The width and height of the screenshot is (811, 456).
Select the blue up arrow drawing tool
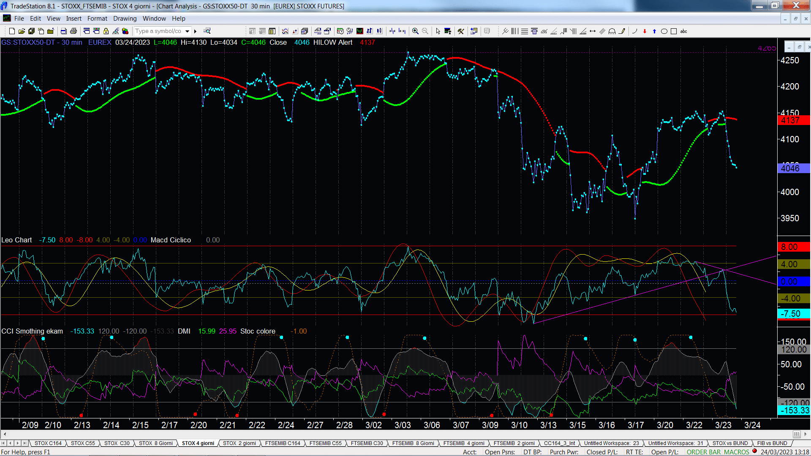point(654,31)
